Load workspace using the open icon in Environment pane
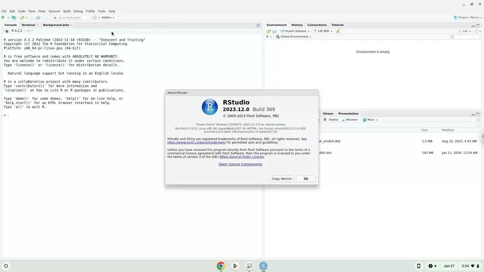The image size is (484, 272). [268, 31]
